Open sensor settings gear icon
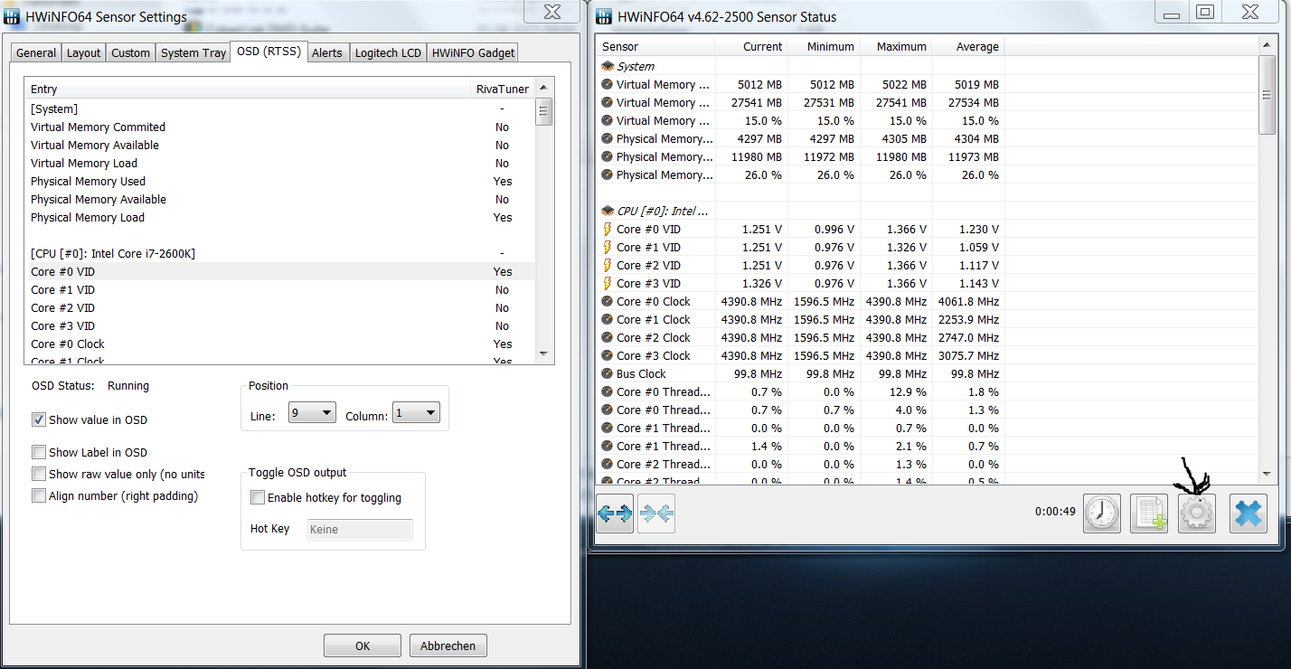The image size is (1291, 669). tap(1197, 514)
